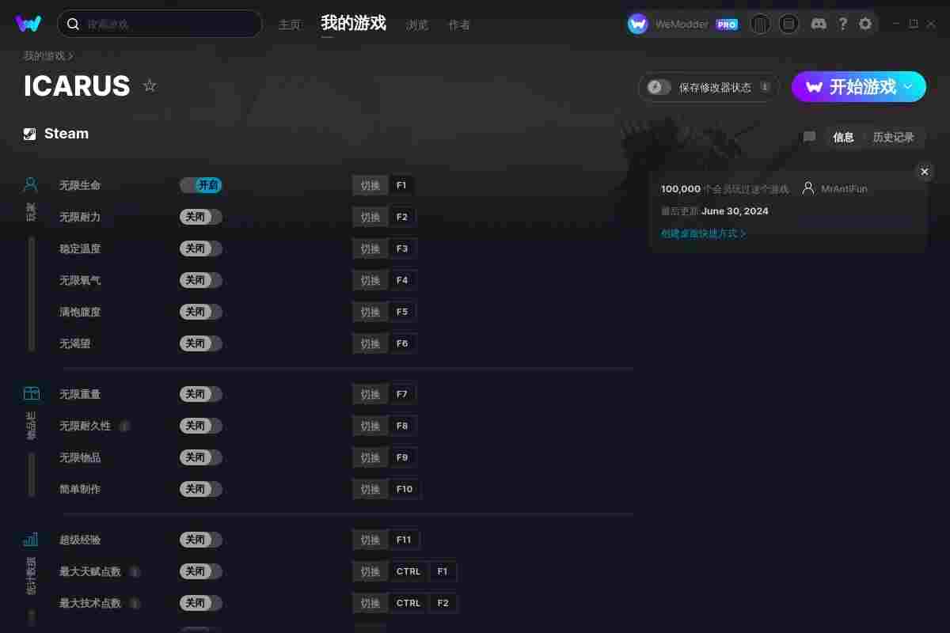Click the F2 key of 最大技术点数 hotkey

pyautogui.click(x=443, y=603)
